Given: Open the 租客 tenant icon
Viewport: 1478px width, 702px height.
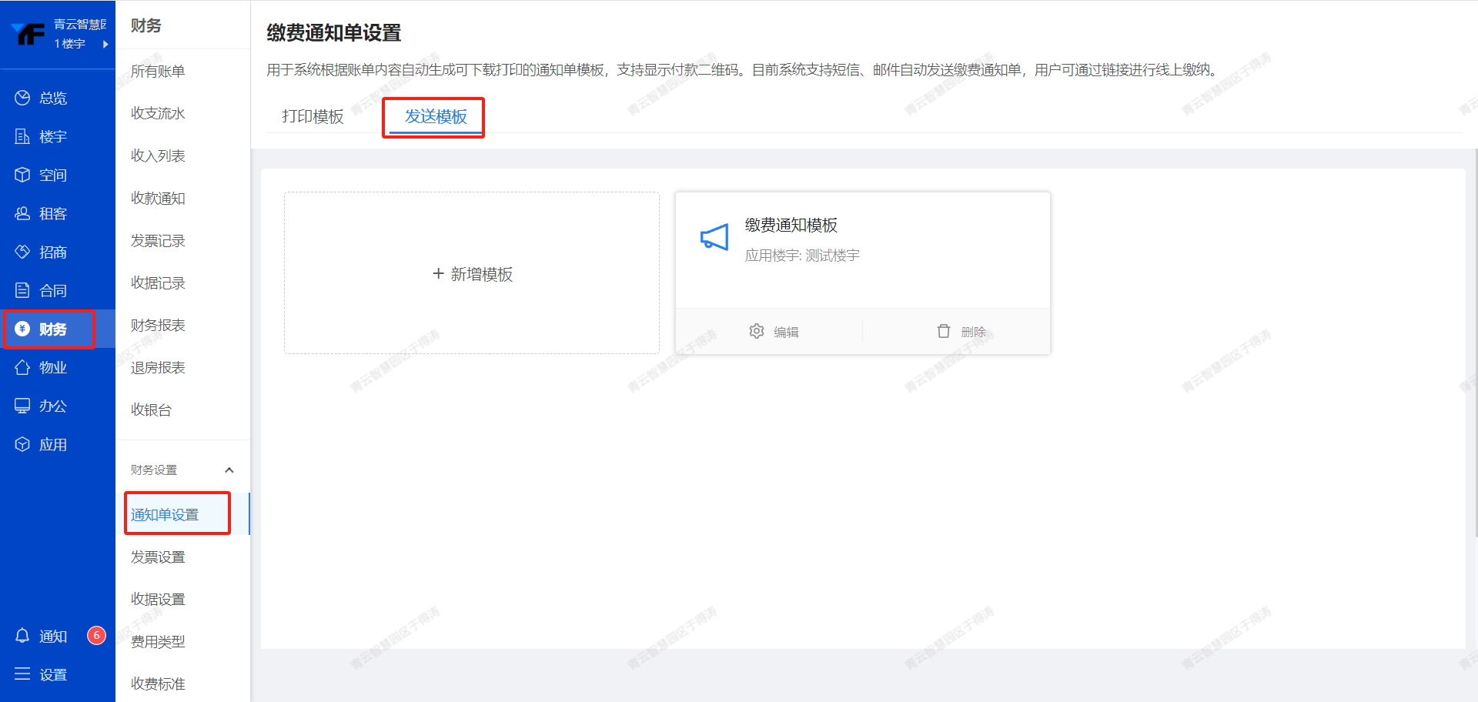Looking at the screenshot, I should tap(22, 213).
